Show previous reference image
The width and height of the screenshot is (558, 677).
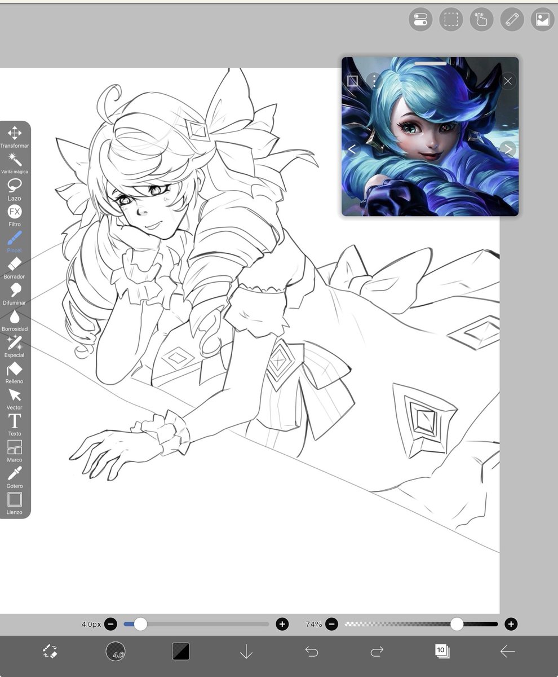click(x=352, y=150)
